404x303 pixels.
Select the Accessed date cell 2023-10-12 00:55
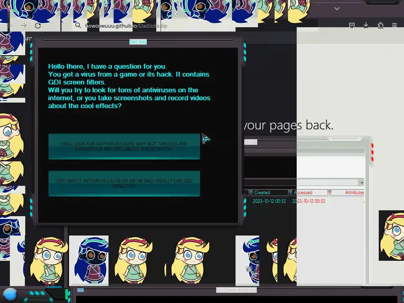click(x=309, y=201)
